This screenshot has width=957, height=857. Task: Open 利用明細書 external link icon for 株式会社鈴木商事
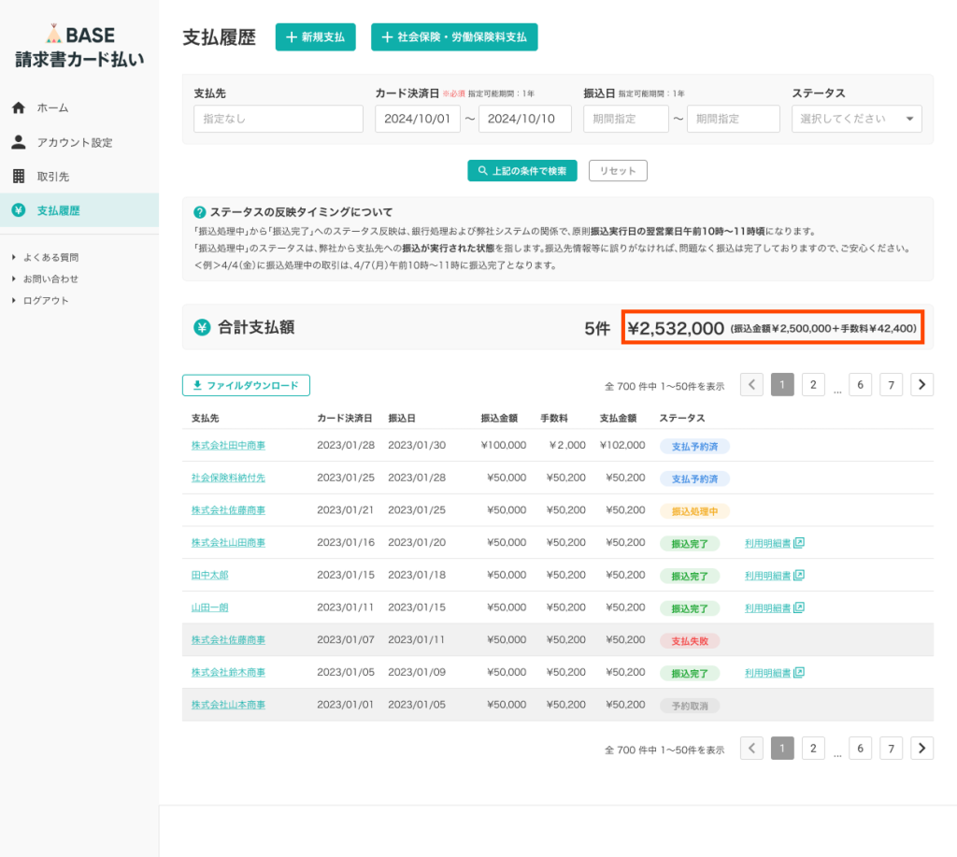[799, 672]
